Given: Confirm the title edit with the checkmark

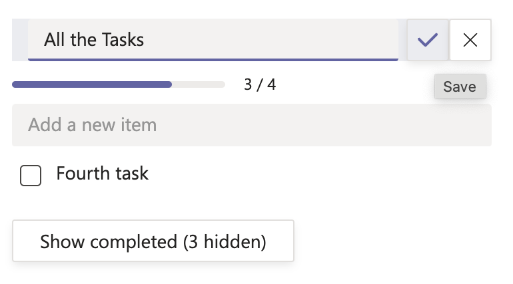Looking at the screenshot, I should click(428, 40).
